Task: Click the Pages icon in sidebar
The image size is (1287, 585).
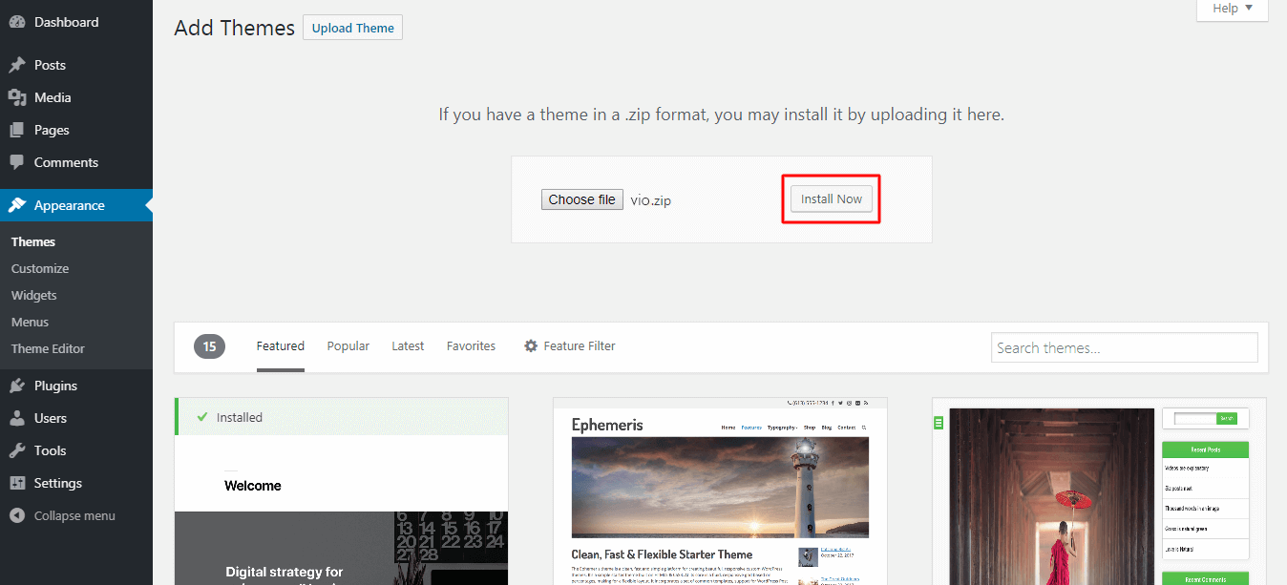Action: point(17,130)
